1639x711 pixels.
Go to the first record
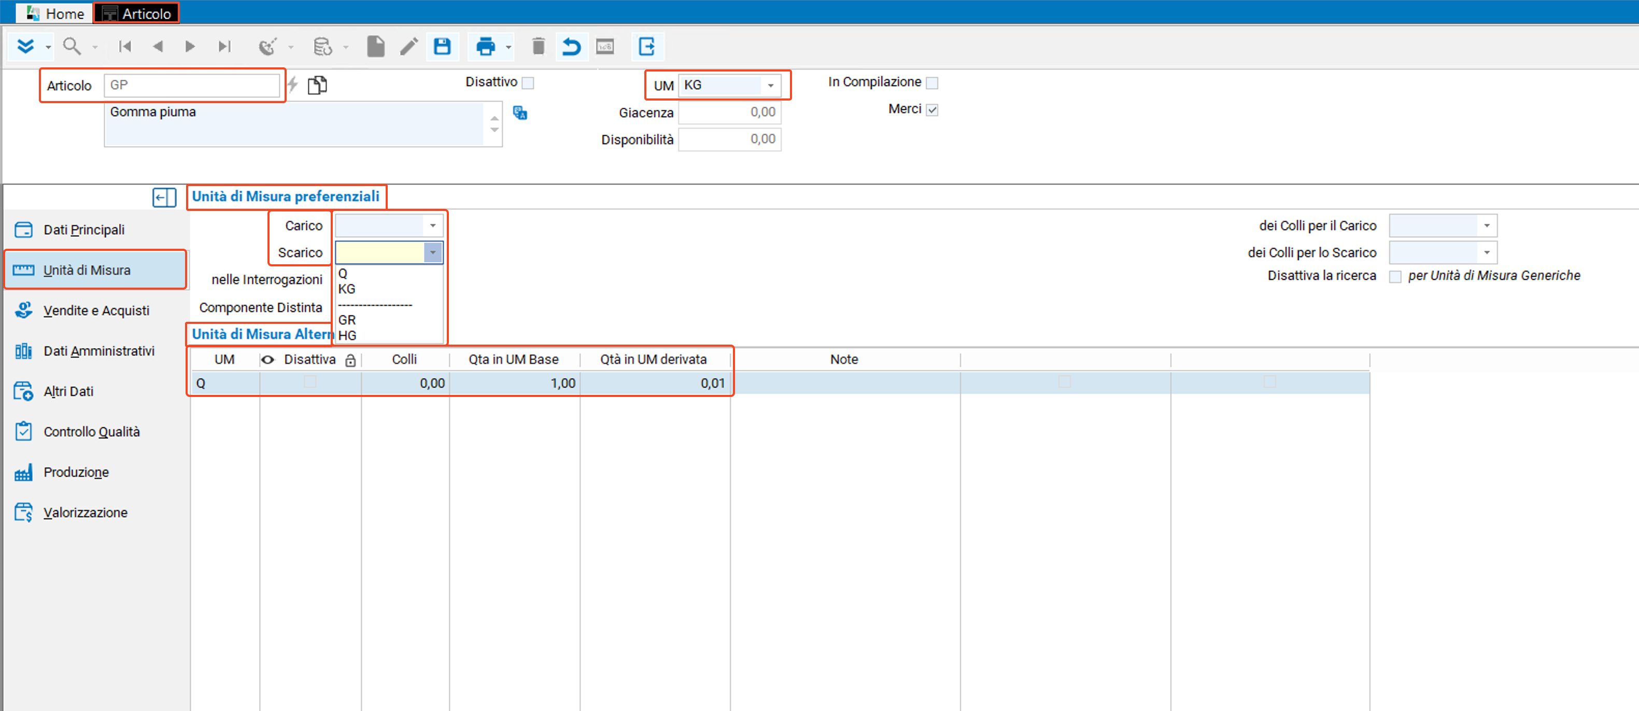coord(125,47)
